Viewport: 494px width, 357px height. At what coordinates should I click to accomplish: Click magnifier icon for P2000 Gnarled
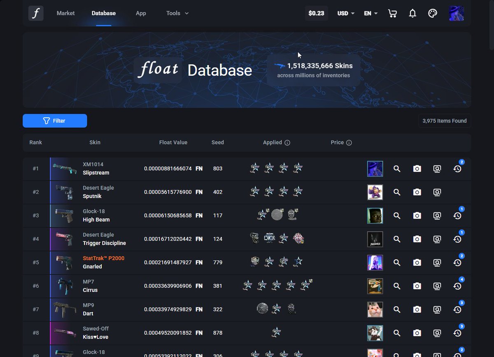click(x=397, y=263)
